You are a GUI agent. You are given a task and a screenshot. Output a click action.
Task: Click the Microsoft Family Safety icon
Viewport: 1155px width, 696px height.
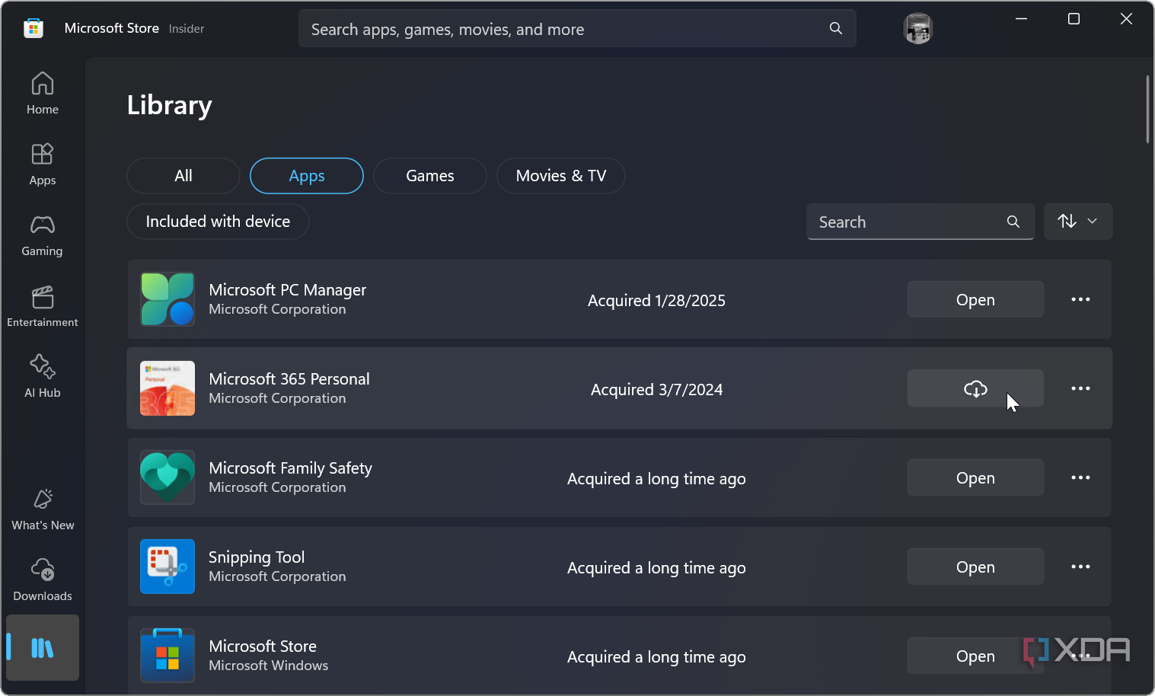click(168, 477)
